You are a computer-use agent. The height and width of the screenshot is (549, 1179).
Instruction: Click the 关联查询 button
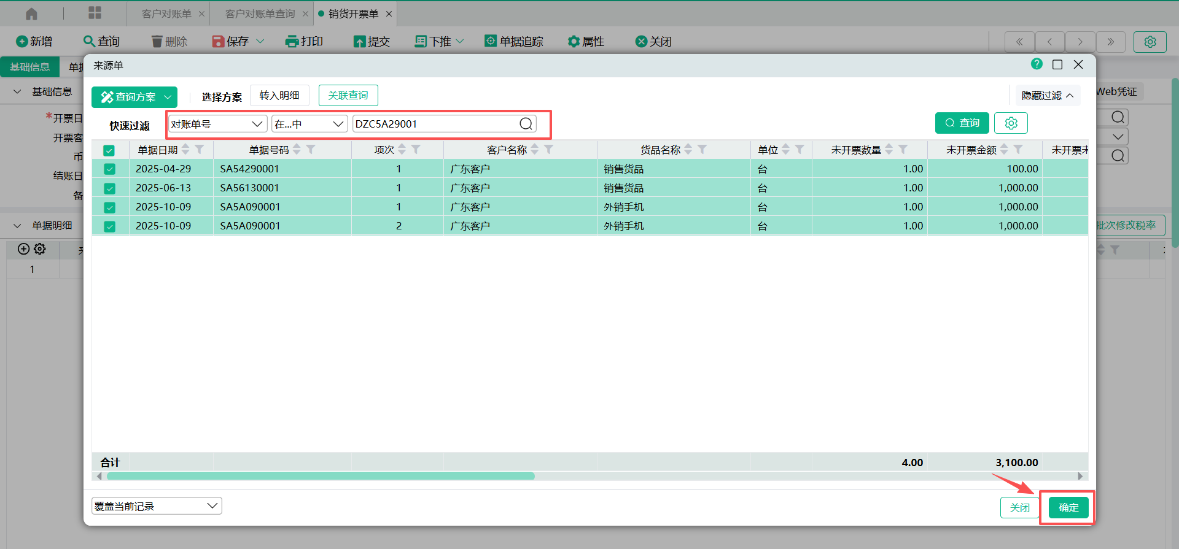click(x=348, y=96)
